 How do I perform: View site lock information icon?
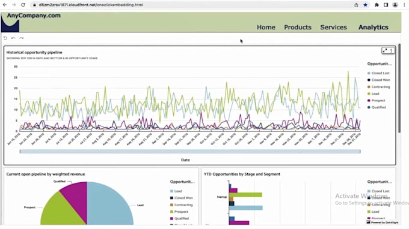click(x=34, y=5)
